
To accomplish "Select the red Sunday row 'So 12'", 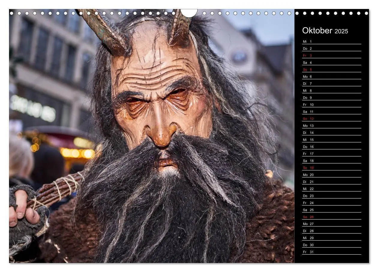I will (331, 119).
